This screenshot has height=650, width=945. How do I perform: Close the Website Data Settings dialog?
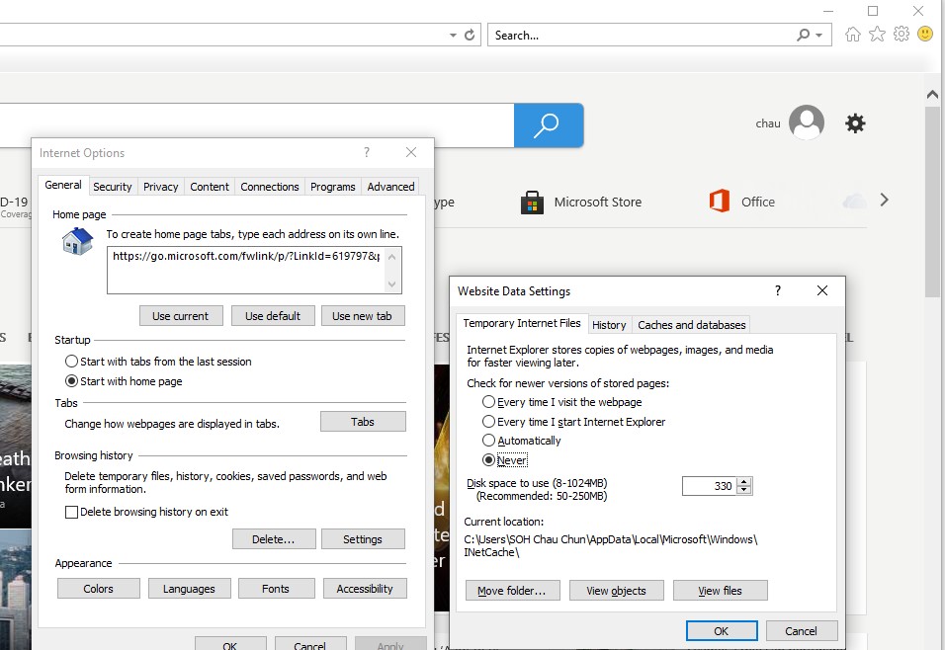(x=822, y=291)
